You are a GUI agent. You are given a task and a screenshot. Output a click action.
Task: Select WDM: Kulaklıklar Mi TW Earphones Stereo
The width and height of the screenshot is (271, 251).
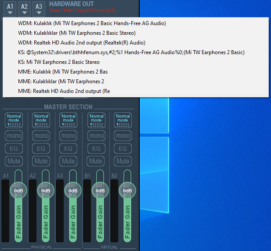pyautogui.click(x=135, y=33)
